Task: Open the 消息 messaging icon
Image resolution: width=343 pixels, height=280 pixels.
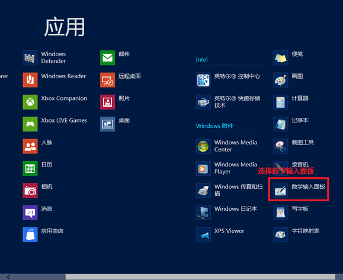Action: [x=30, y=213]
